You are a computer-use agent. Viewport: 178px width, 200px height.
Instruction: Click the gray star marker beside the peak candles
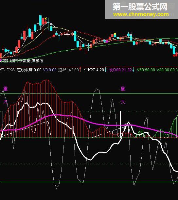pos(51,24)
